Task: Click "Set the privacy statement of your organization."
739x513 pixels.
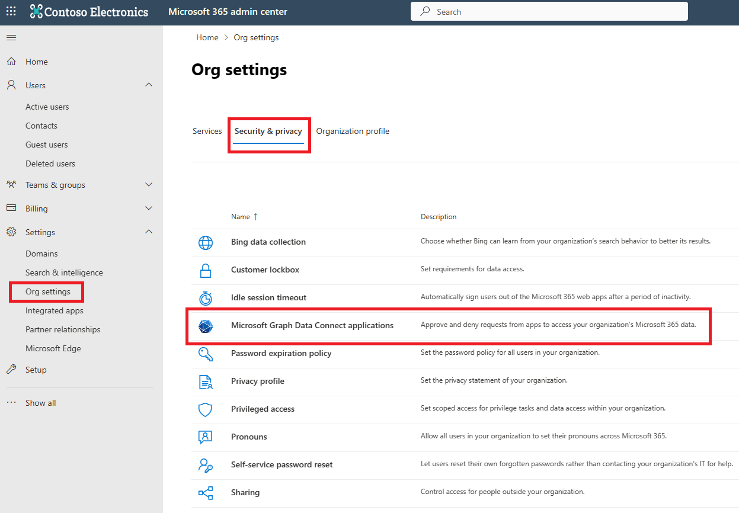Action: 494,380
